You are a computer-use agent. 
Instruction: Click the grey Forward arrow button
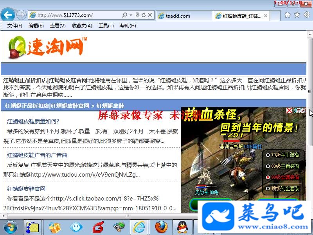pyautogui.click(x=21, y=15)
